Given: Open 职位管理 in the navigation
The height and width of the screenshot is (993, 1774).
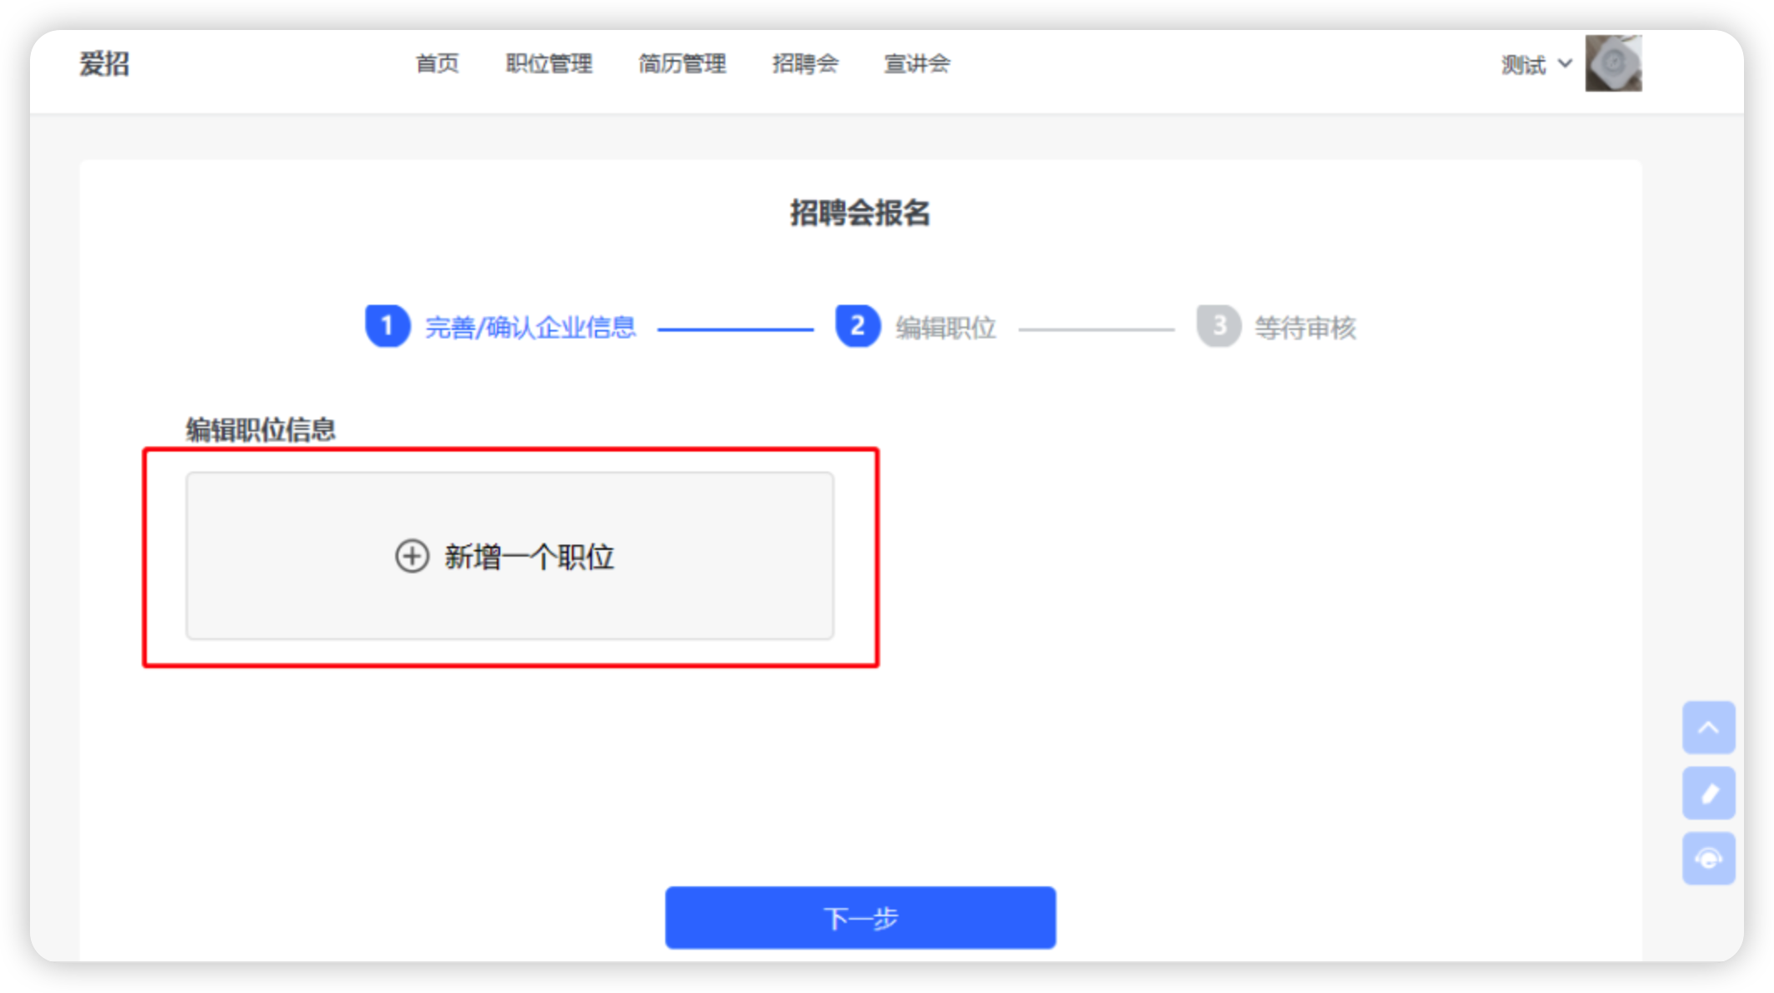Looking at the screenshot, I should click(x=549, y=63).
